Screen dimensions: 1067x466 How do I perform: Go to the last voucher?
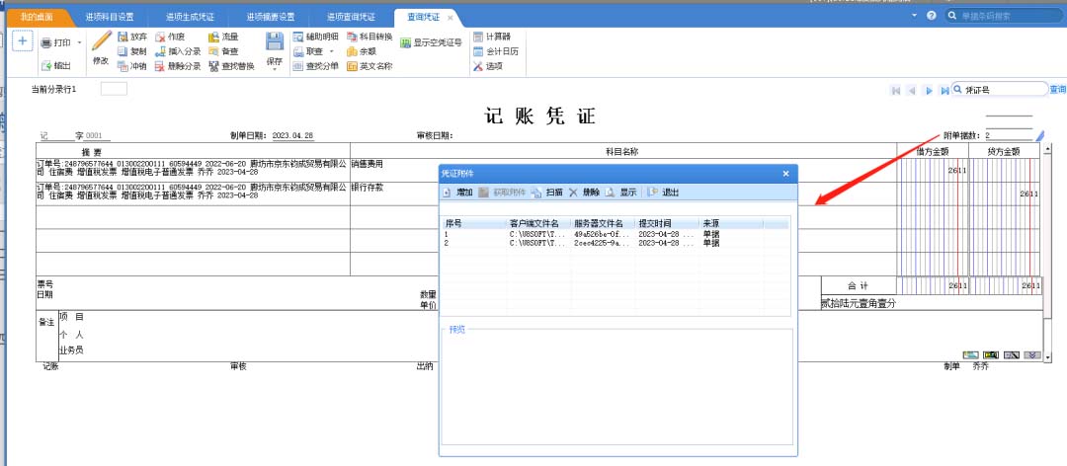tap(944, 90)
